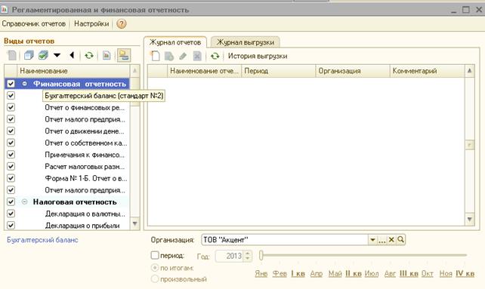
Task: Open the Настройки menu
Action: pyautogui.click(x=91, y=24)
